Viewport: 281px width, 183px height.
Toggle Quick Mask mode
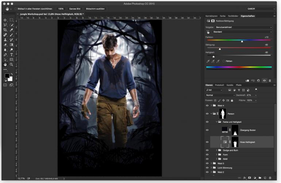click(x=5, y=85)
